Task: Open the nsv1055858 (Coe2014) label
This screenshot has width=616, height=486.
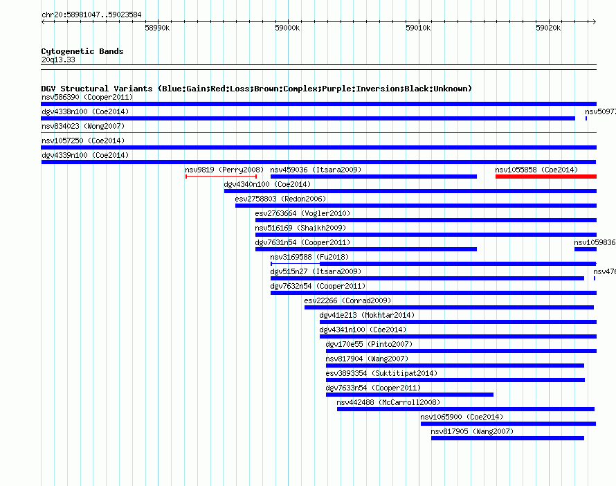Action: click(x=536, y=170)
